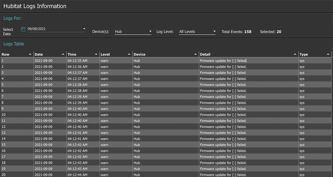Click row number 9 cell

[x=17, y=109]
